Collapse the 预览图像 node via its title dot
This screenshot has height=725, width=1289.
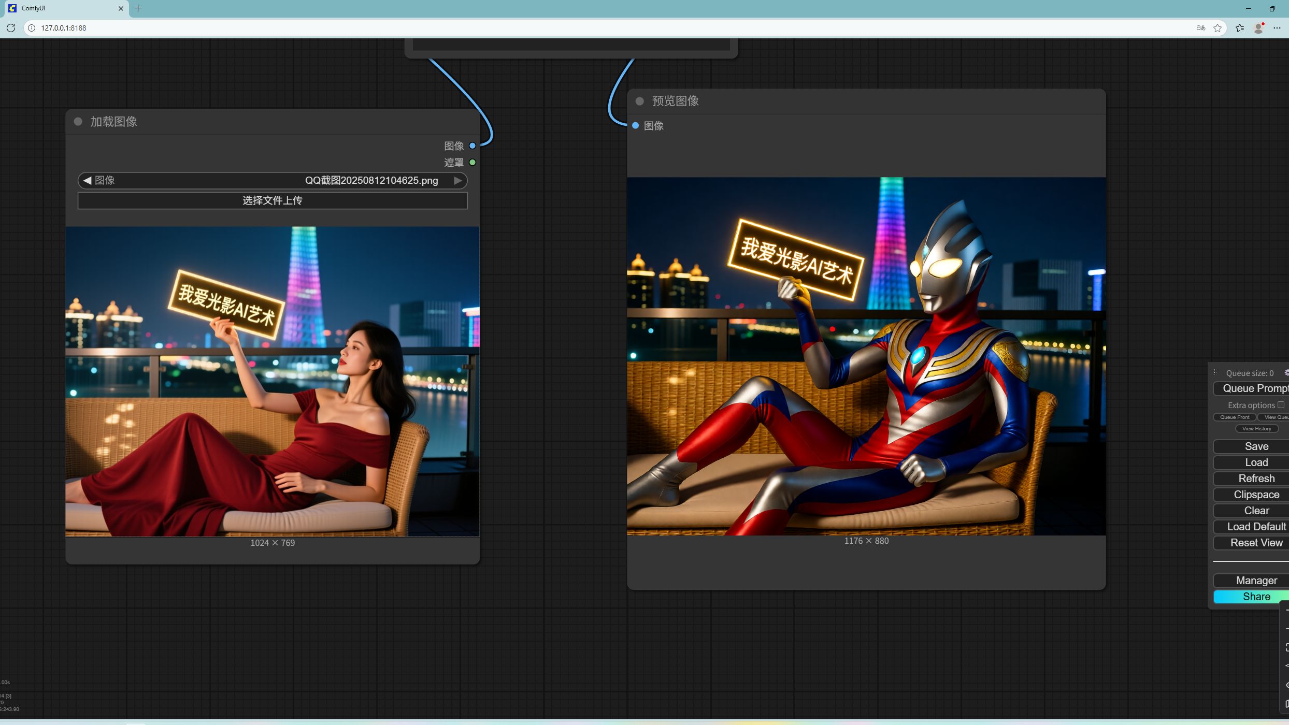click(x=640, y=102)
